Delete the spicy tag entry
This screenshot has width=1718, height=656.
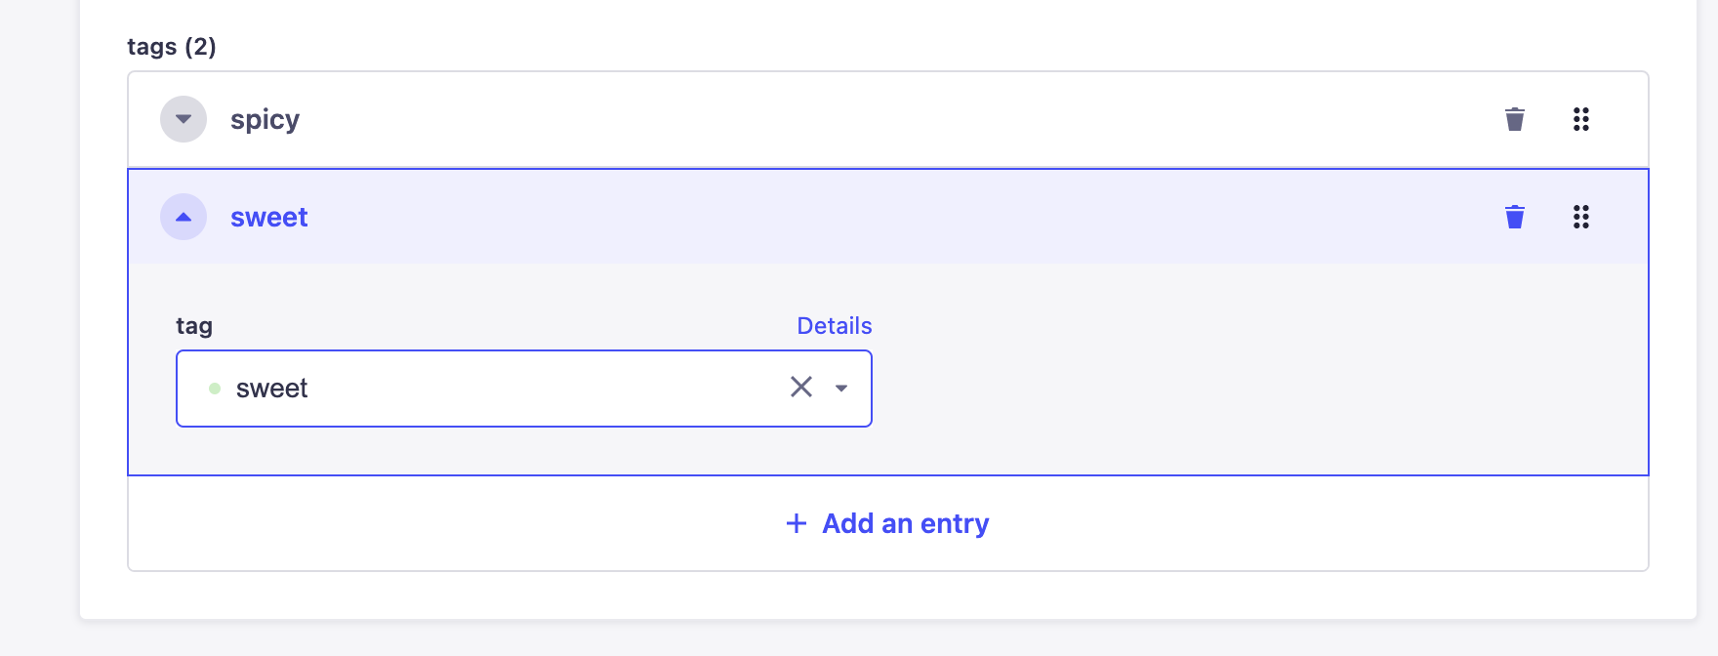pyautogui.click(x=1514, y=119)
